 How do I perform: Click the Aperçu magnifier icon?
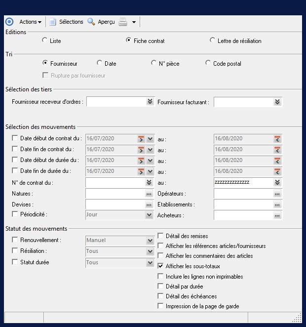[91, 22]
